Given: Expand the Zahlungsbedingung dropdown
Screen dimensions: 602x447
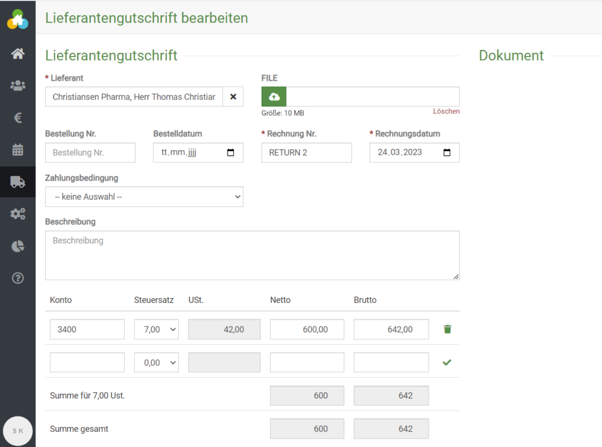Looking at the screenshot, I should 144,197.
